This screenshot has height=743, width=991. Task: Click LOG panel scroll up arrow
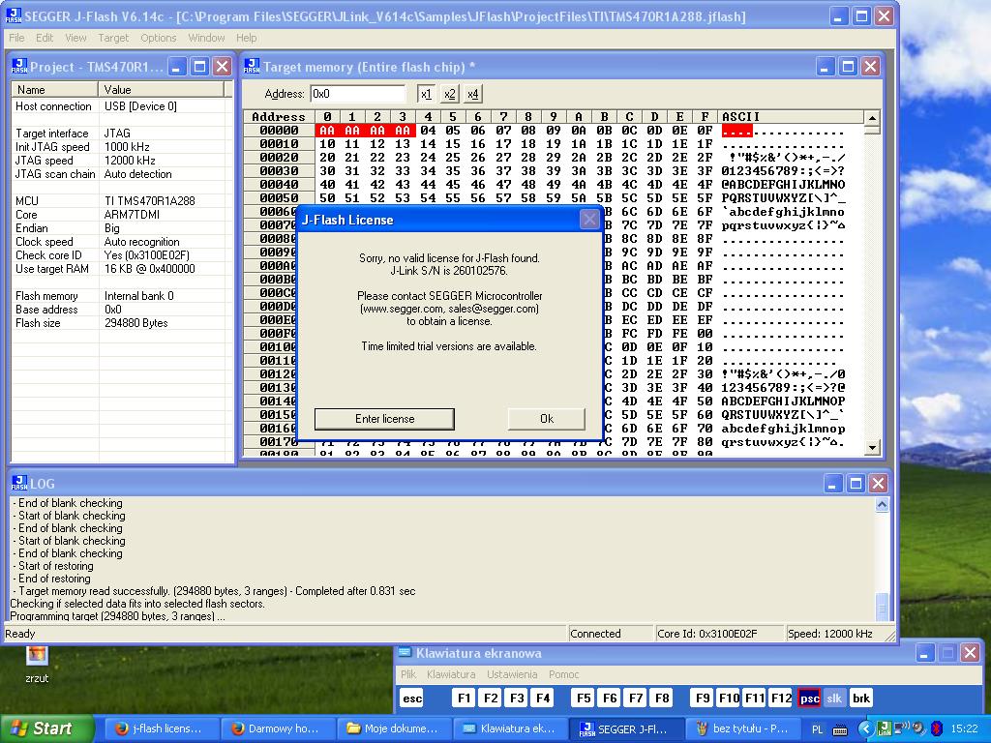pos(883,504)
